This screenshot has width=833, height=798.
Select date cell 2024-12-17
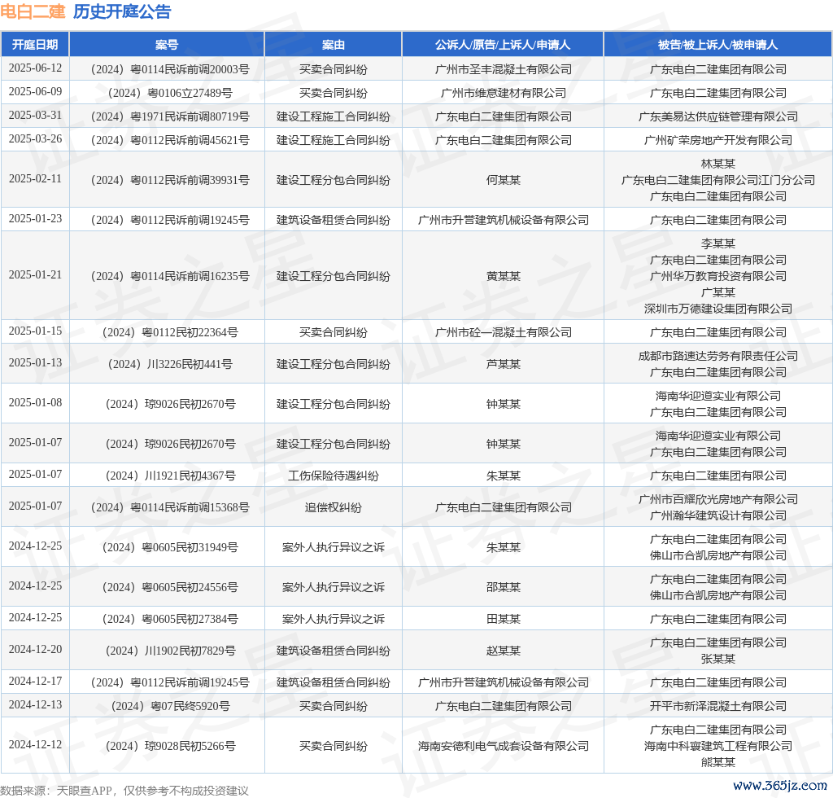(35, 681)
